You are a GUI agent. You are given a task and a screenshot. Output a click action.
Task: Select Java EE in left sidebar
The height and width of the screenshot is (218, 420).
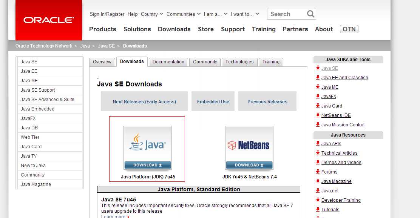pos(50,71)
